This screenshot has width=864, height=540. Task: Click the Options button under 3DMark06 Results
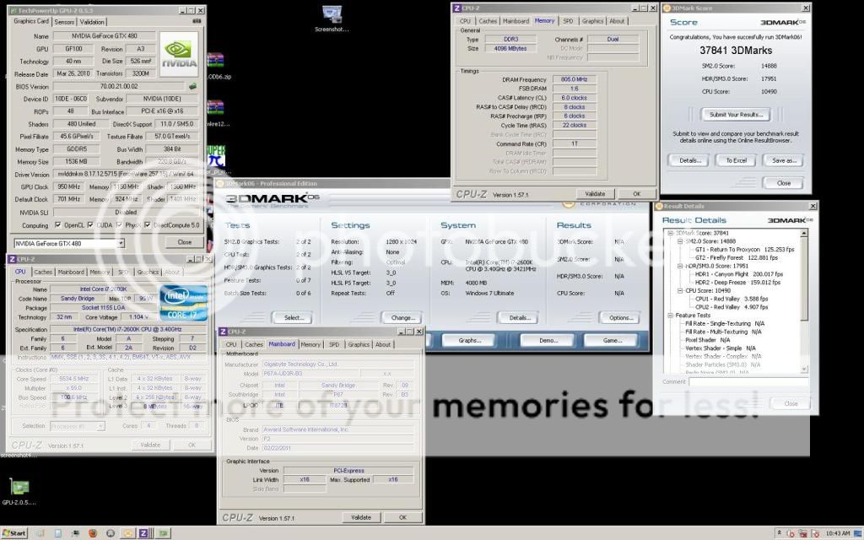tap(620, 318)
